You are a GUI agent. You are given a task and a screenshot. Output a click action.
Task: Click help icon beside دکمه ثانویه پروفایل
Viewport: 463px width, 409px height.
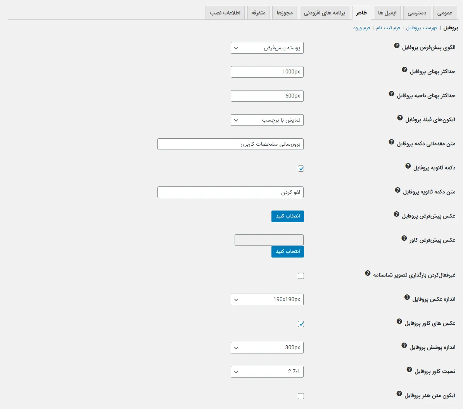tap(408, 166)
